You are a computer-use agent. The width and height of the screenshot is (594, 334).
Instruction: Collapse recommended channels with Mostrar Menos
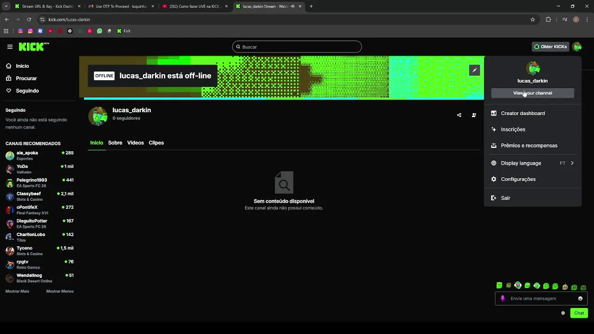60,291
